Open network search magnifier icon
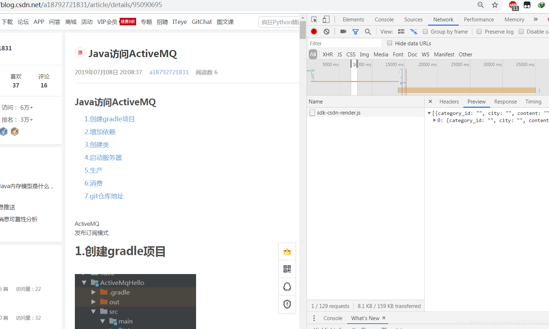549x329 pixels. (368, 31)
